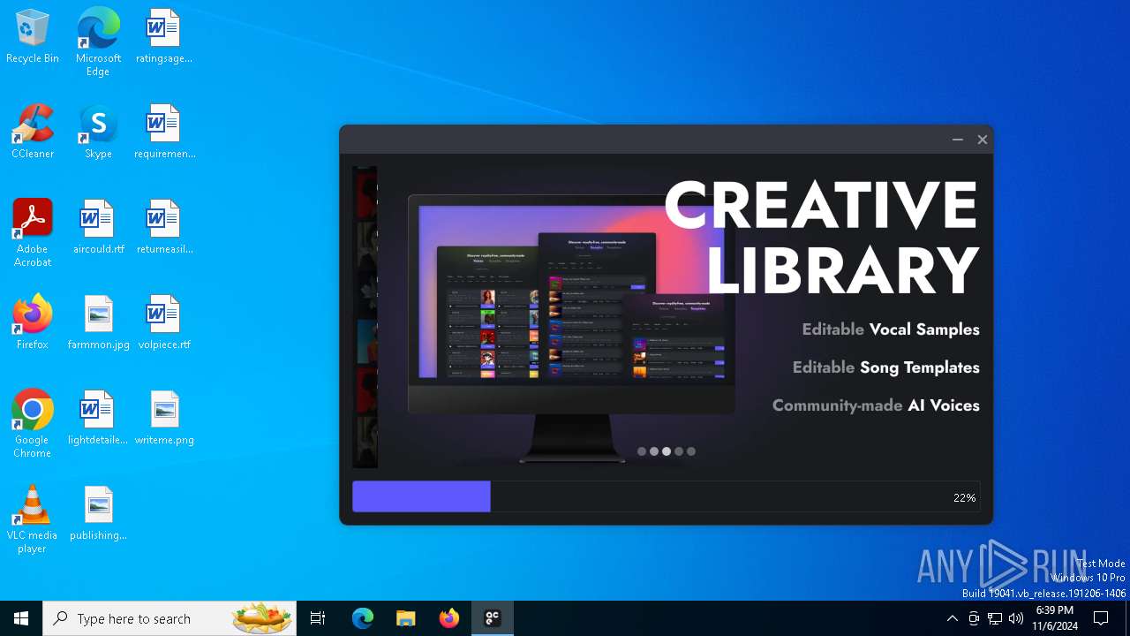The image size is (1130, 636).
Task: Select the first slideshow dot
Action: pos(642,451)
